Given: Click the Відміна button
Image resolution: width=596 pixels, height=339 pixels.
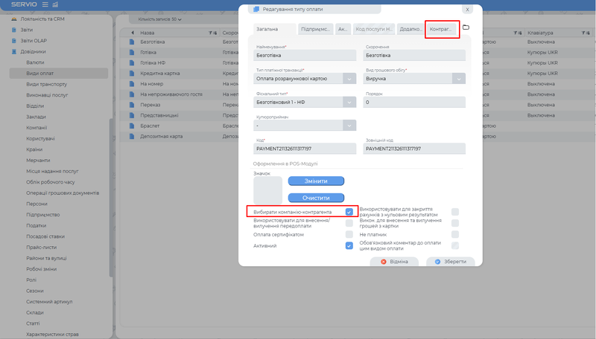Looking at the screenshot, I should [x=394, y=262].
